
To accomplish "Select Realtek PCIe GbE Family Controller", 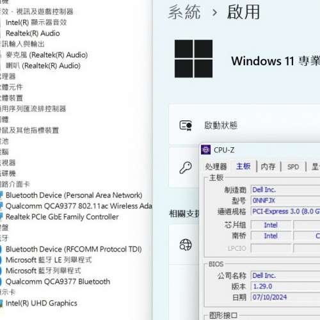I will tap(62, 217).
